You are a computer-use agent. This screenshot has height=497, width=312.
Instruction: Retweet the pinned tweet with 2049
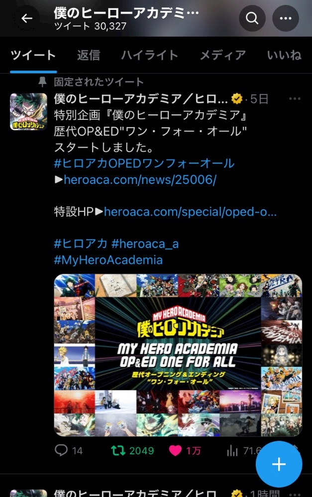[x=132, y=450]
